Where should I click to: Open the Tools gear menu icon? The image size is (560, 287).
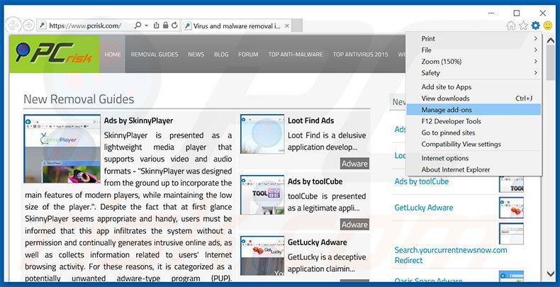tap(535, 26)
